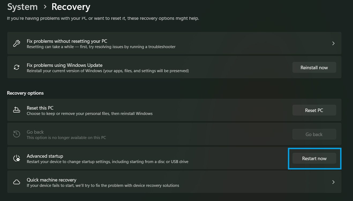Image resolution: width=353 pixels, height=201 pixels.
Task: Click the Reset this PC icon
Action: pos(17,110)
